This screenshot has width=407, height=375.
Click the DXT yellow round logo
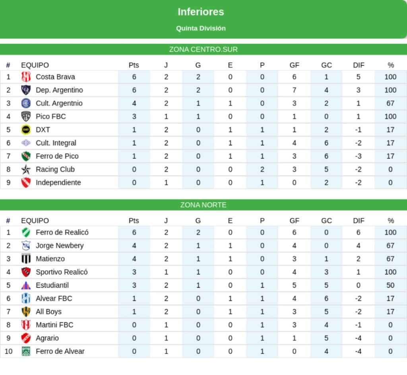pos(26,130)
